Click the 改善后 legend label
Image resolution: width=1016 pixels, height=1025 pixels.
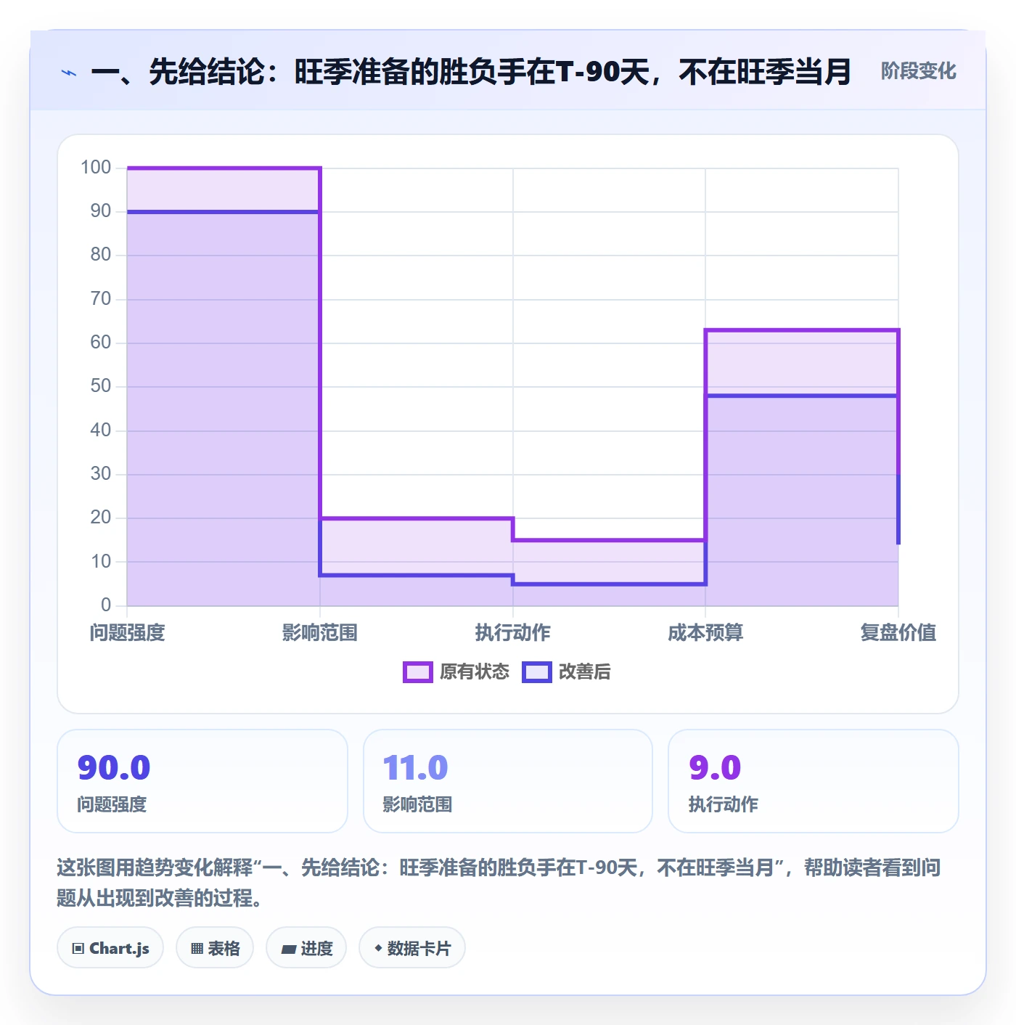pyautogui.click(x=584, y=672)
